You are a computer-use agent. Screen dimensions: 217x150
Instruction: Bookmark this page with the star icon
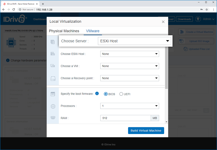[x=207, y=9]
